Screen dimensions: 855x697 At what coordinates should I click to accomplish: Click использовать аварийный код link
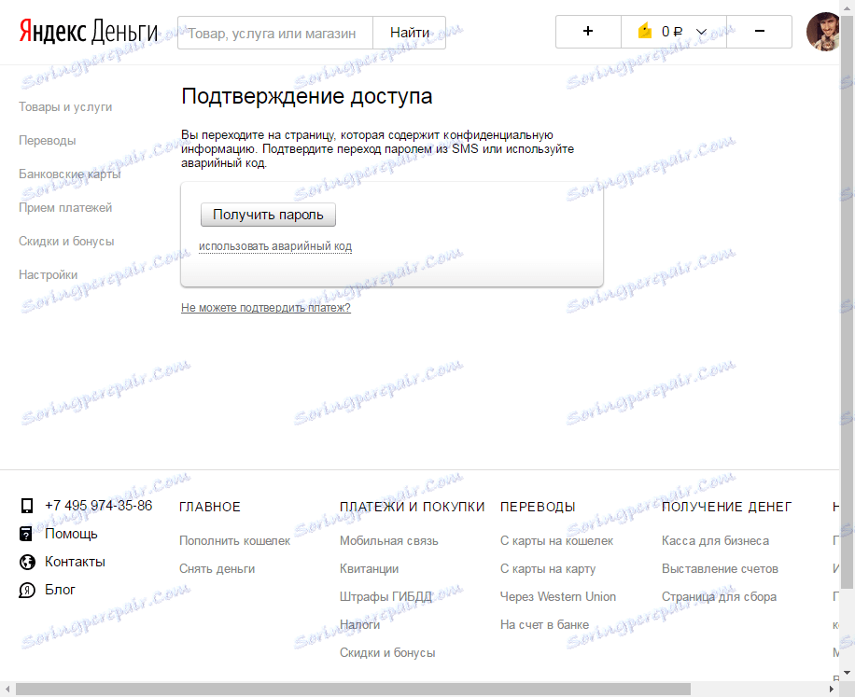tap(274, 246)
